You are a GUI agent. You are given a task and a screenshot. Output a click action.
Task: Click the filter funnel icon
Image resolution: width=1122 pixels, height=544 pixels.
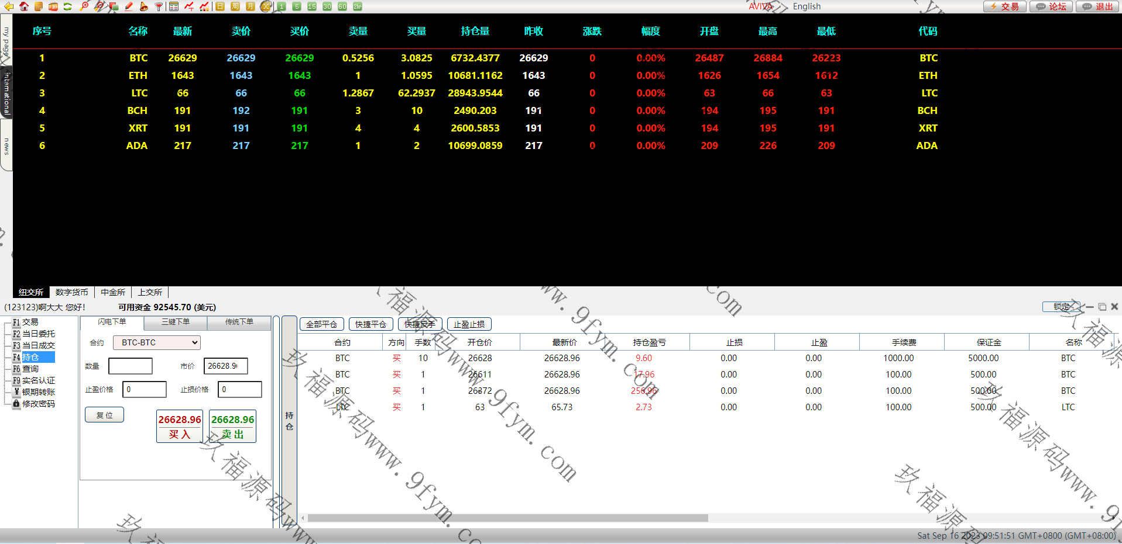[159, 6]
